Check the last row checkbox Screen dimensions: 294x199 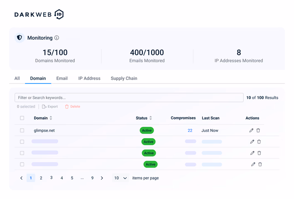click(x=22, y=164)
